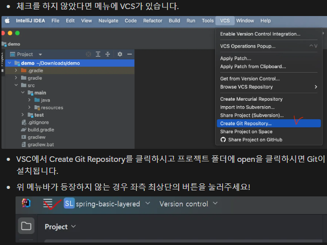Click the green maximize window button
Screen dimensions: 327x245
pos(18,33)
